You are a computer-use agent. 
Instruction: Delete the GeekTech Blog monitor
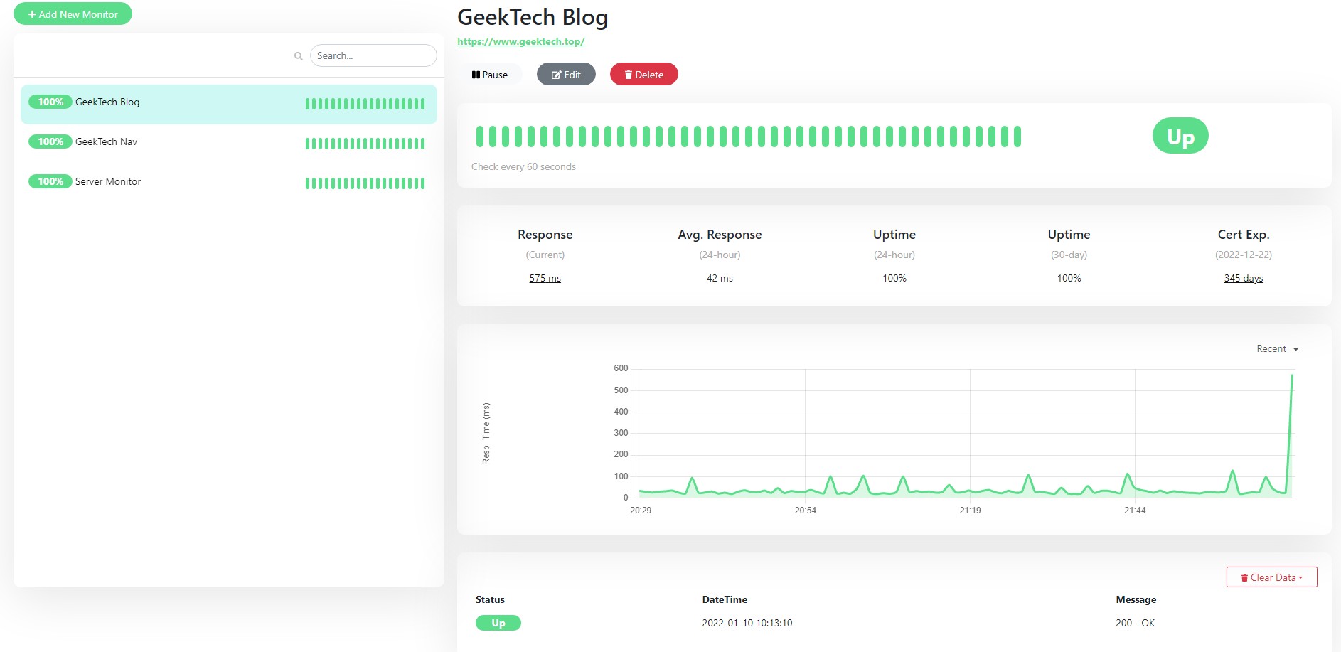point(643,75)
